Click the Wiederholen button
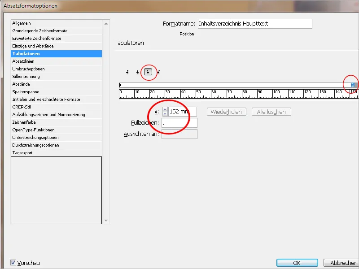359x269 pixels. click(x=227, y=112)
